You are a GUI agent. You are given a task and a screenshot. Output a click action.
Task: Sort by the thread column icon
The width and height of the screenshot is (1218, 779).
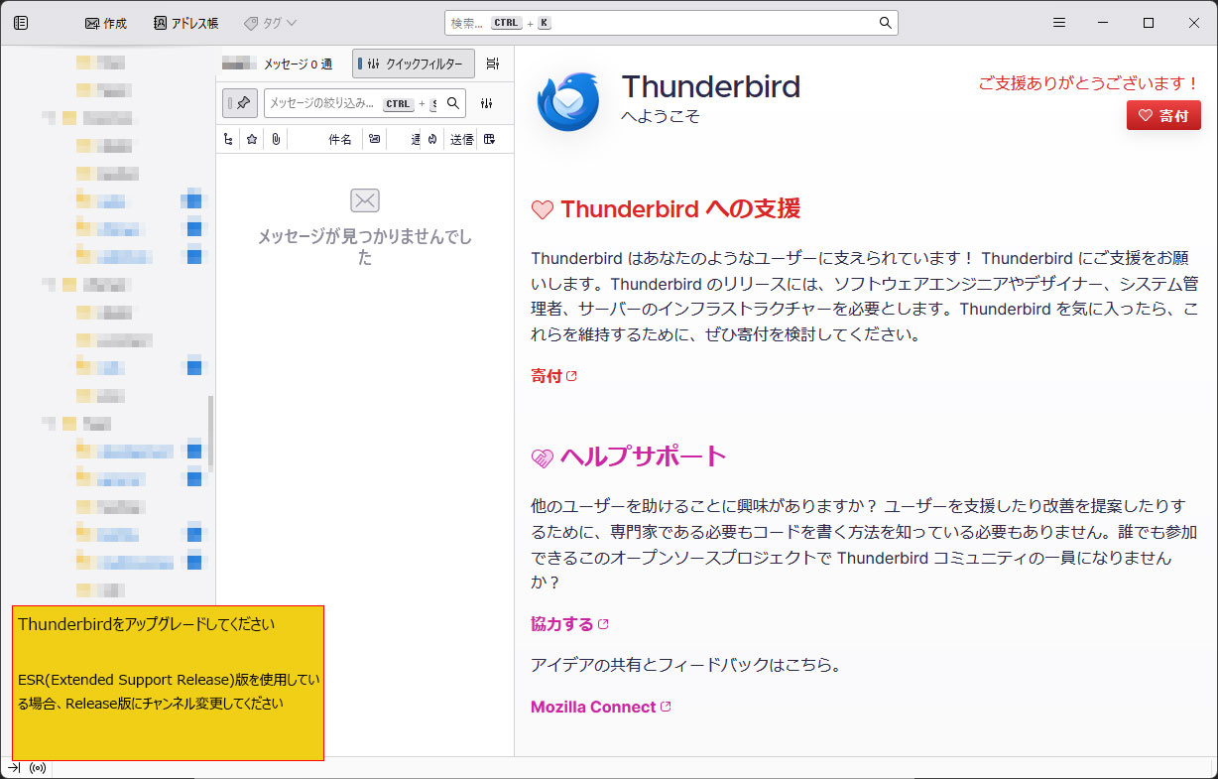[228, 140]
